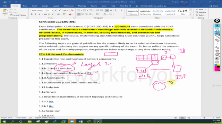Toggle Align Left paragraph alignment
This screenshot has width=222, height=124.
[x=79, y=14]
